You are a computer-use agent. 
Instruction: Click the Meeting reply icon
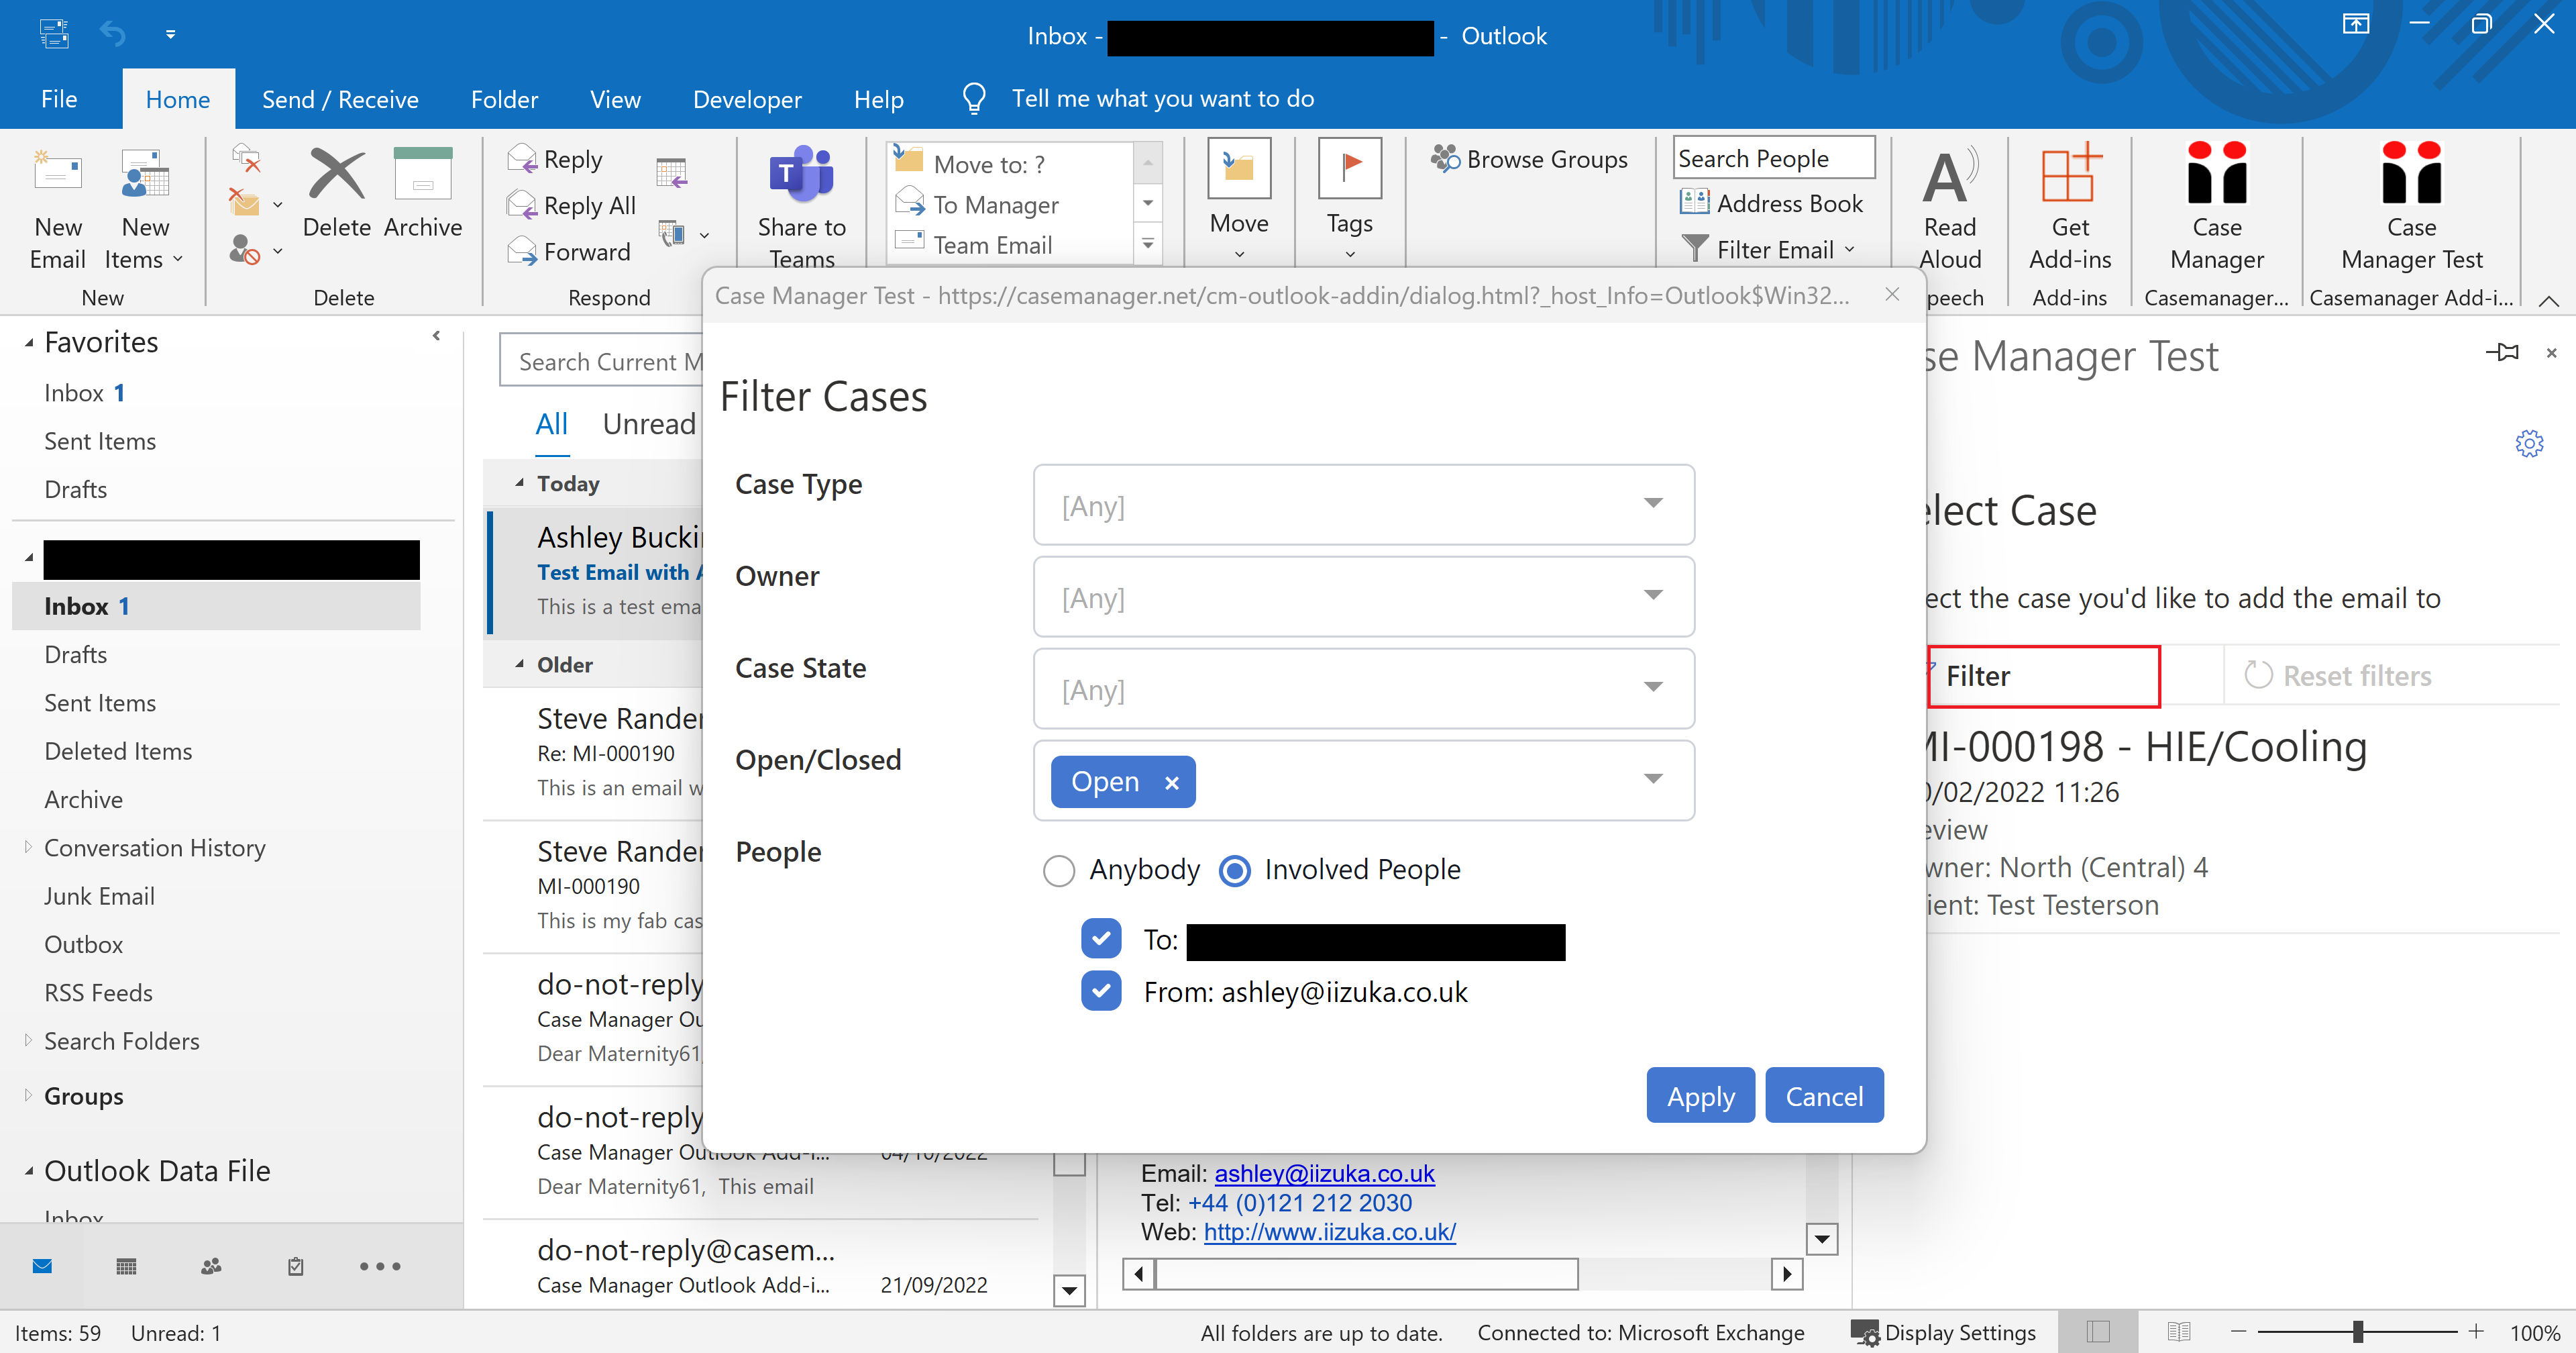click(x=672, y=172)
